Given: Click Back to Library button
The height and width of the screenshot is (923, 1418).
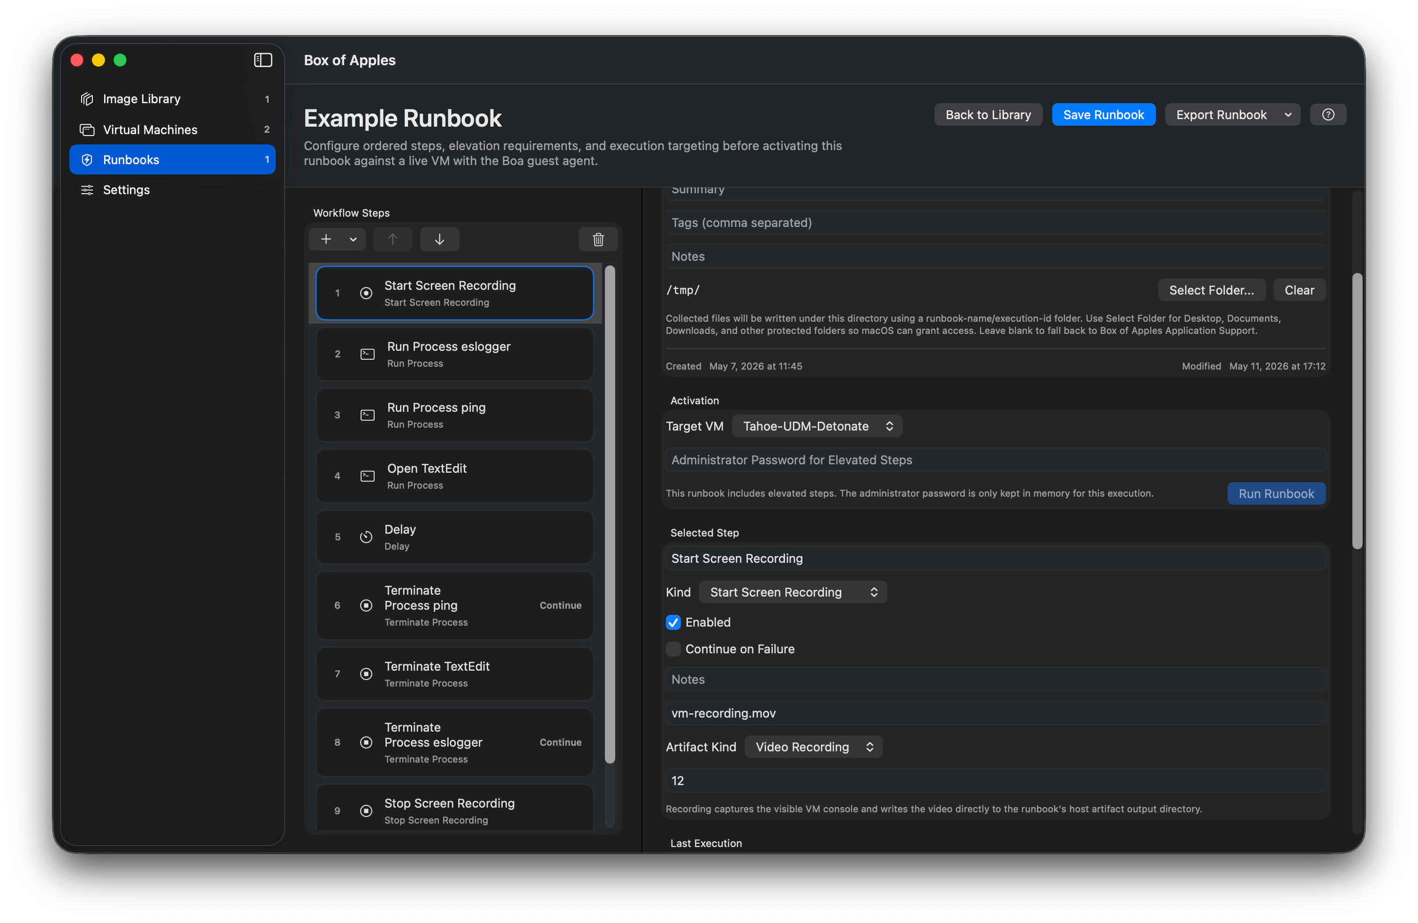Looking at the screenshot, I should coord(988,114).
